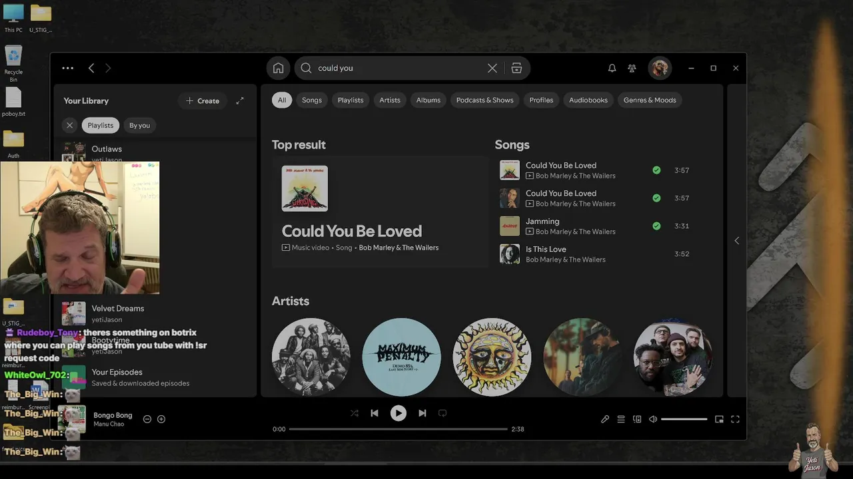Select the Songs filter tab
The width and height of the screenshot is (853, 479).
click(x=312, y=100)
